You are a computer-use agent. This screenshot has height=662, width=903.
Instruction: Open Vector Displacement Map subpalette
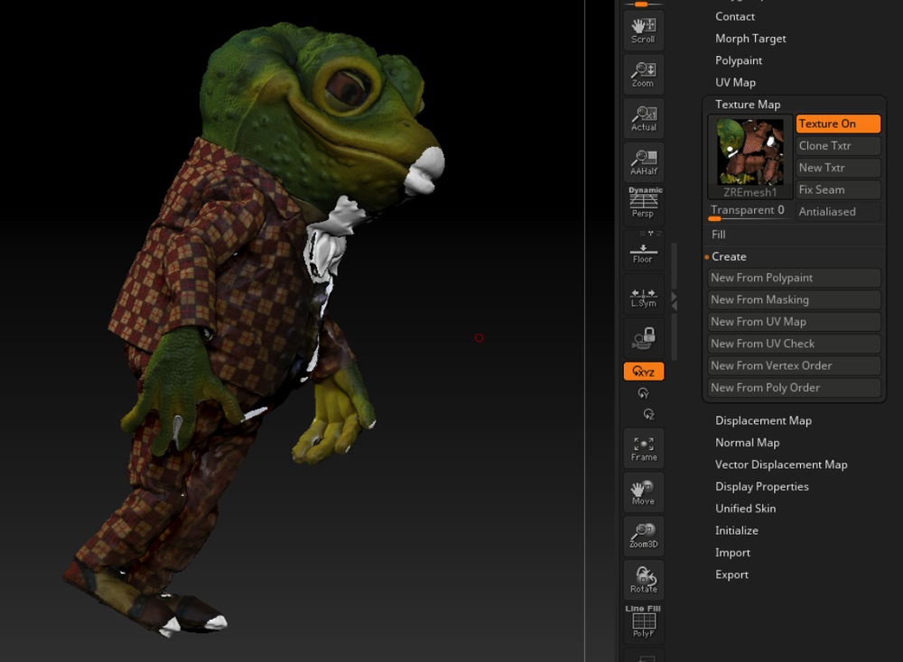pyautogui.click(x=781, y=464)
